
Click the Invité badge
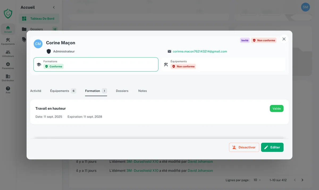pos(245,40)
